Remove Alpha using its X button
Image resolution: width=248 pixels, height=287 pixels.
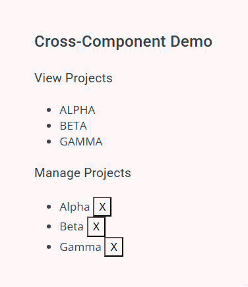[102, 207]
